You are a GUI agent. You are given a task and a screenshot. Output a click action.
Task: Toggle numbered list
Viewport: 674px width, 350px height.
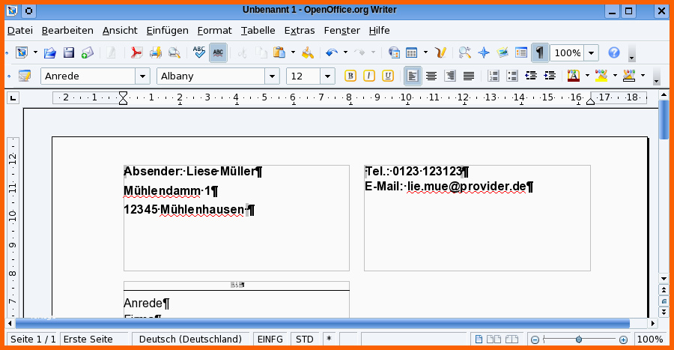pos(493,76)
